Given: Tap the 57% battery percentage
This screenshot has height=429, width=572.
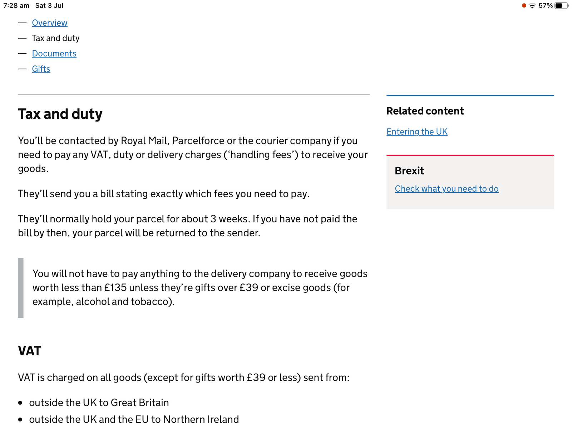Looking at the screenshot, I should click(x=546, y=6).
